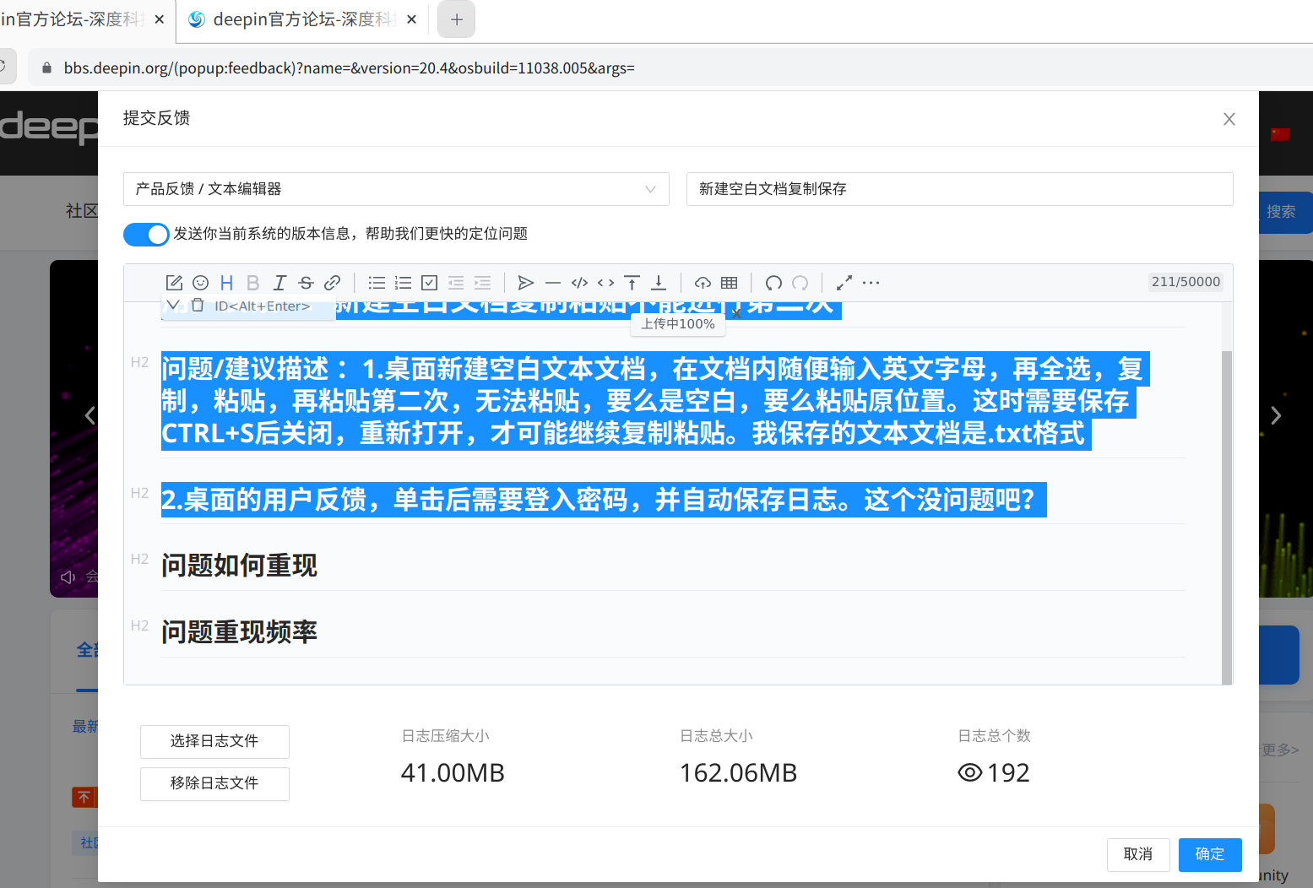The height and width of the screenshot is (888, 1313).
Task: Click the 211/50000 character counter
Action: coord(1185,282)
